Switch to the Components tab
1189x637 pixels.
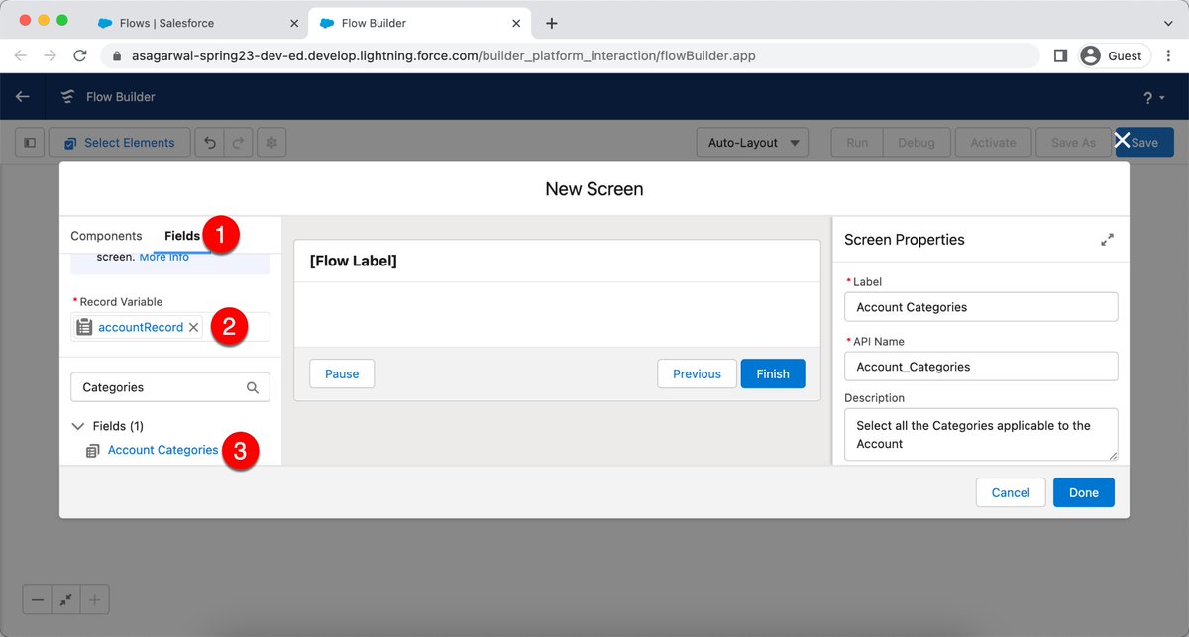[x=106, y=236]
